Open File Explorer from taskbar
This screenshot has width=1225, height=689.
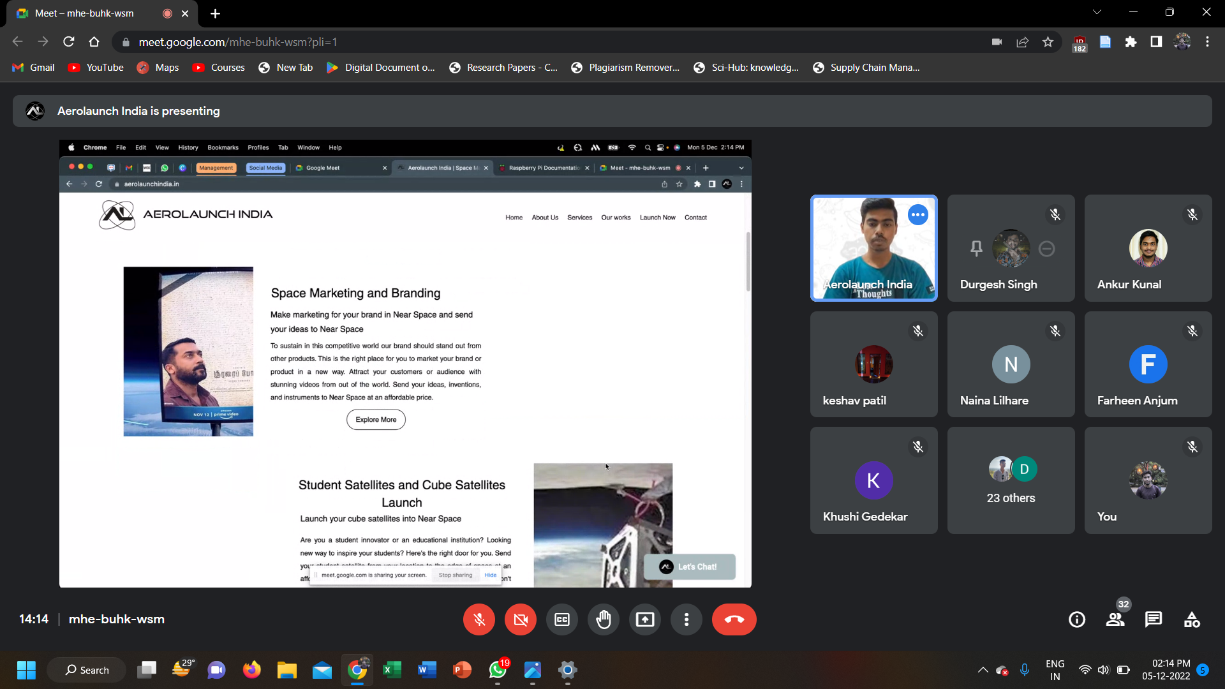(287, 670)
